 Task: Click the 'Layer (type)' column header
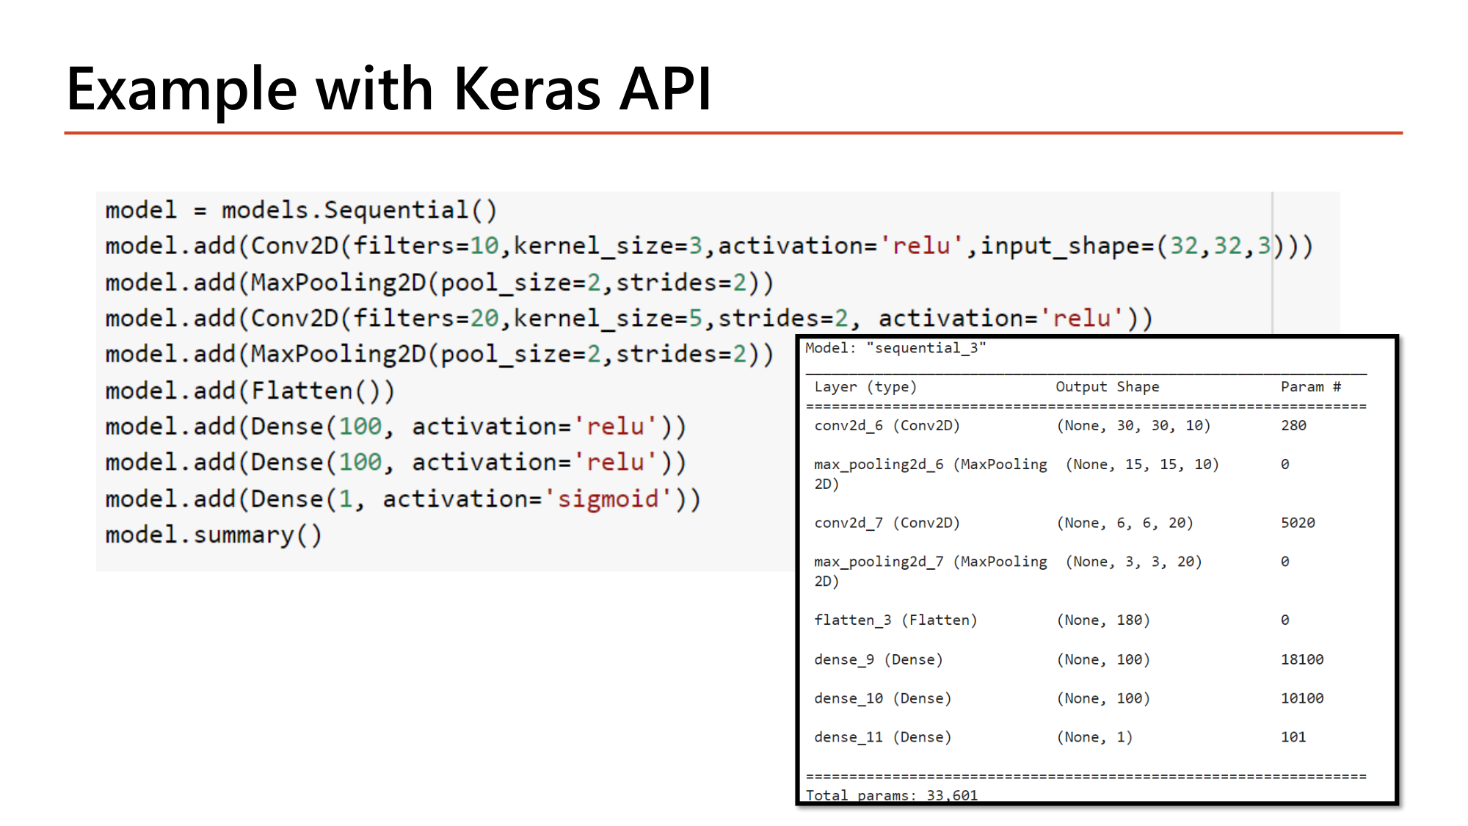coord(865,387)
